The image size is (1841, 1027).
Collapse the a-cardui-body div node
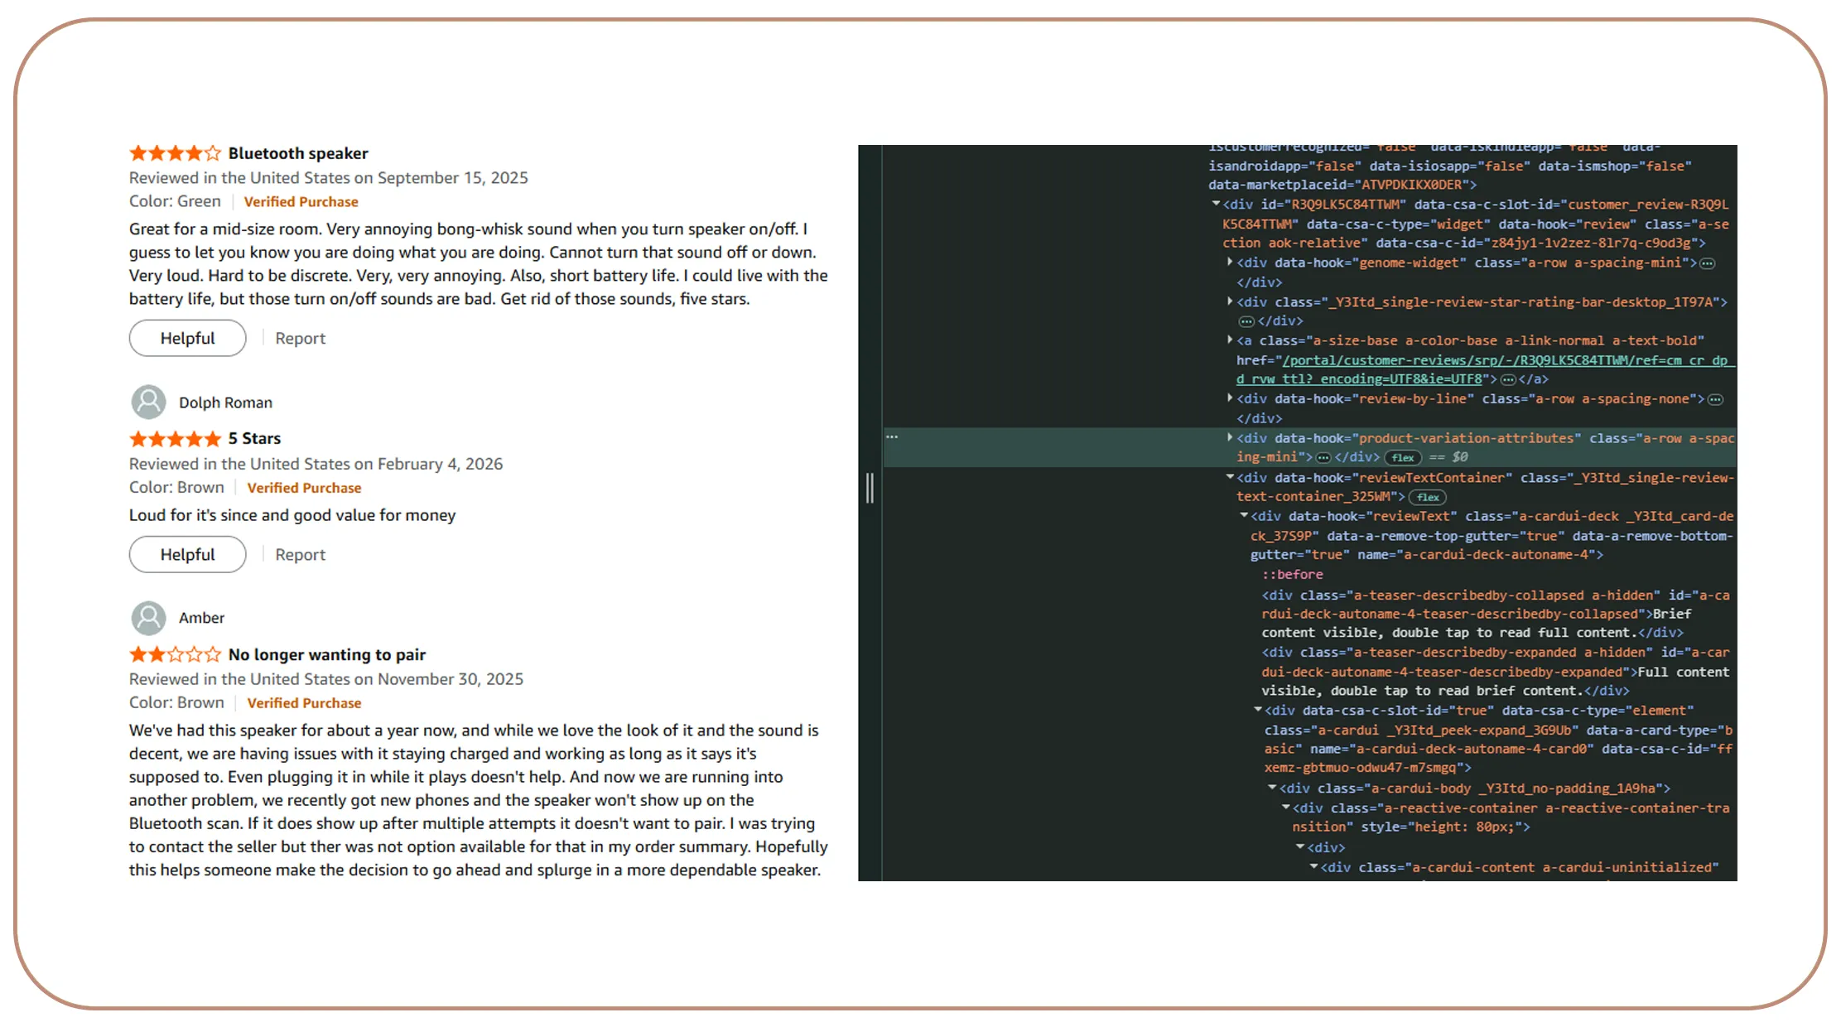(1272, 788)
